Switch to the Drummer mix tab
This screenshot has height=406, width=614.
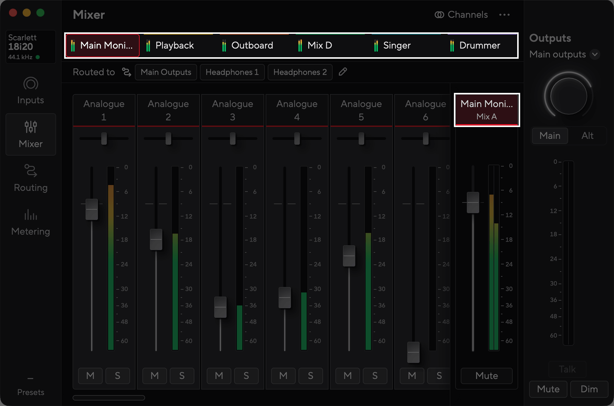482,46
